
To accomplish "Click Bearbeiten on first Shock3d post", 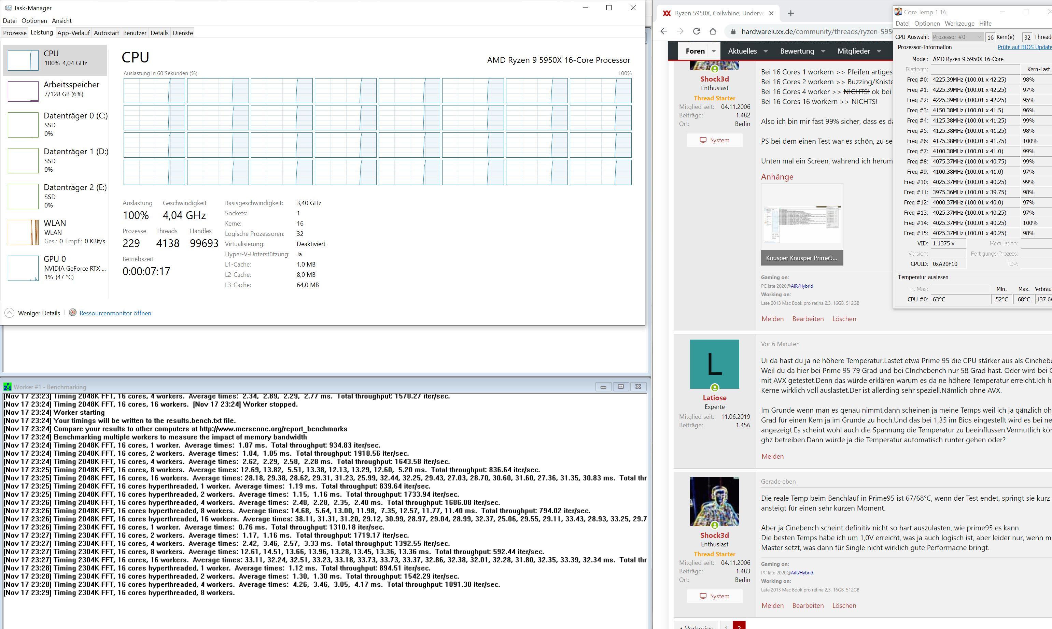I will click(808, 319).
